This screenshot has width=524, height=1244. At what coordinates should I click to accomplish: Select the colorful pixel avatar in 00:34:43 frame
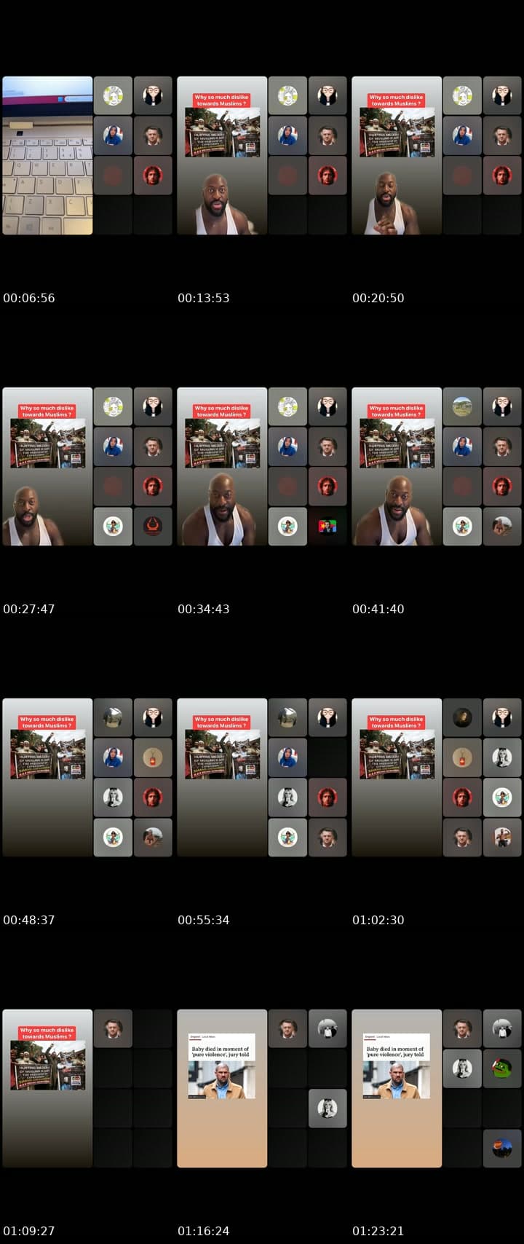pos(327,526)
